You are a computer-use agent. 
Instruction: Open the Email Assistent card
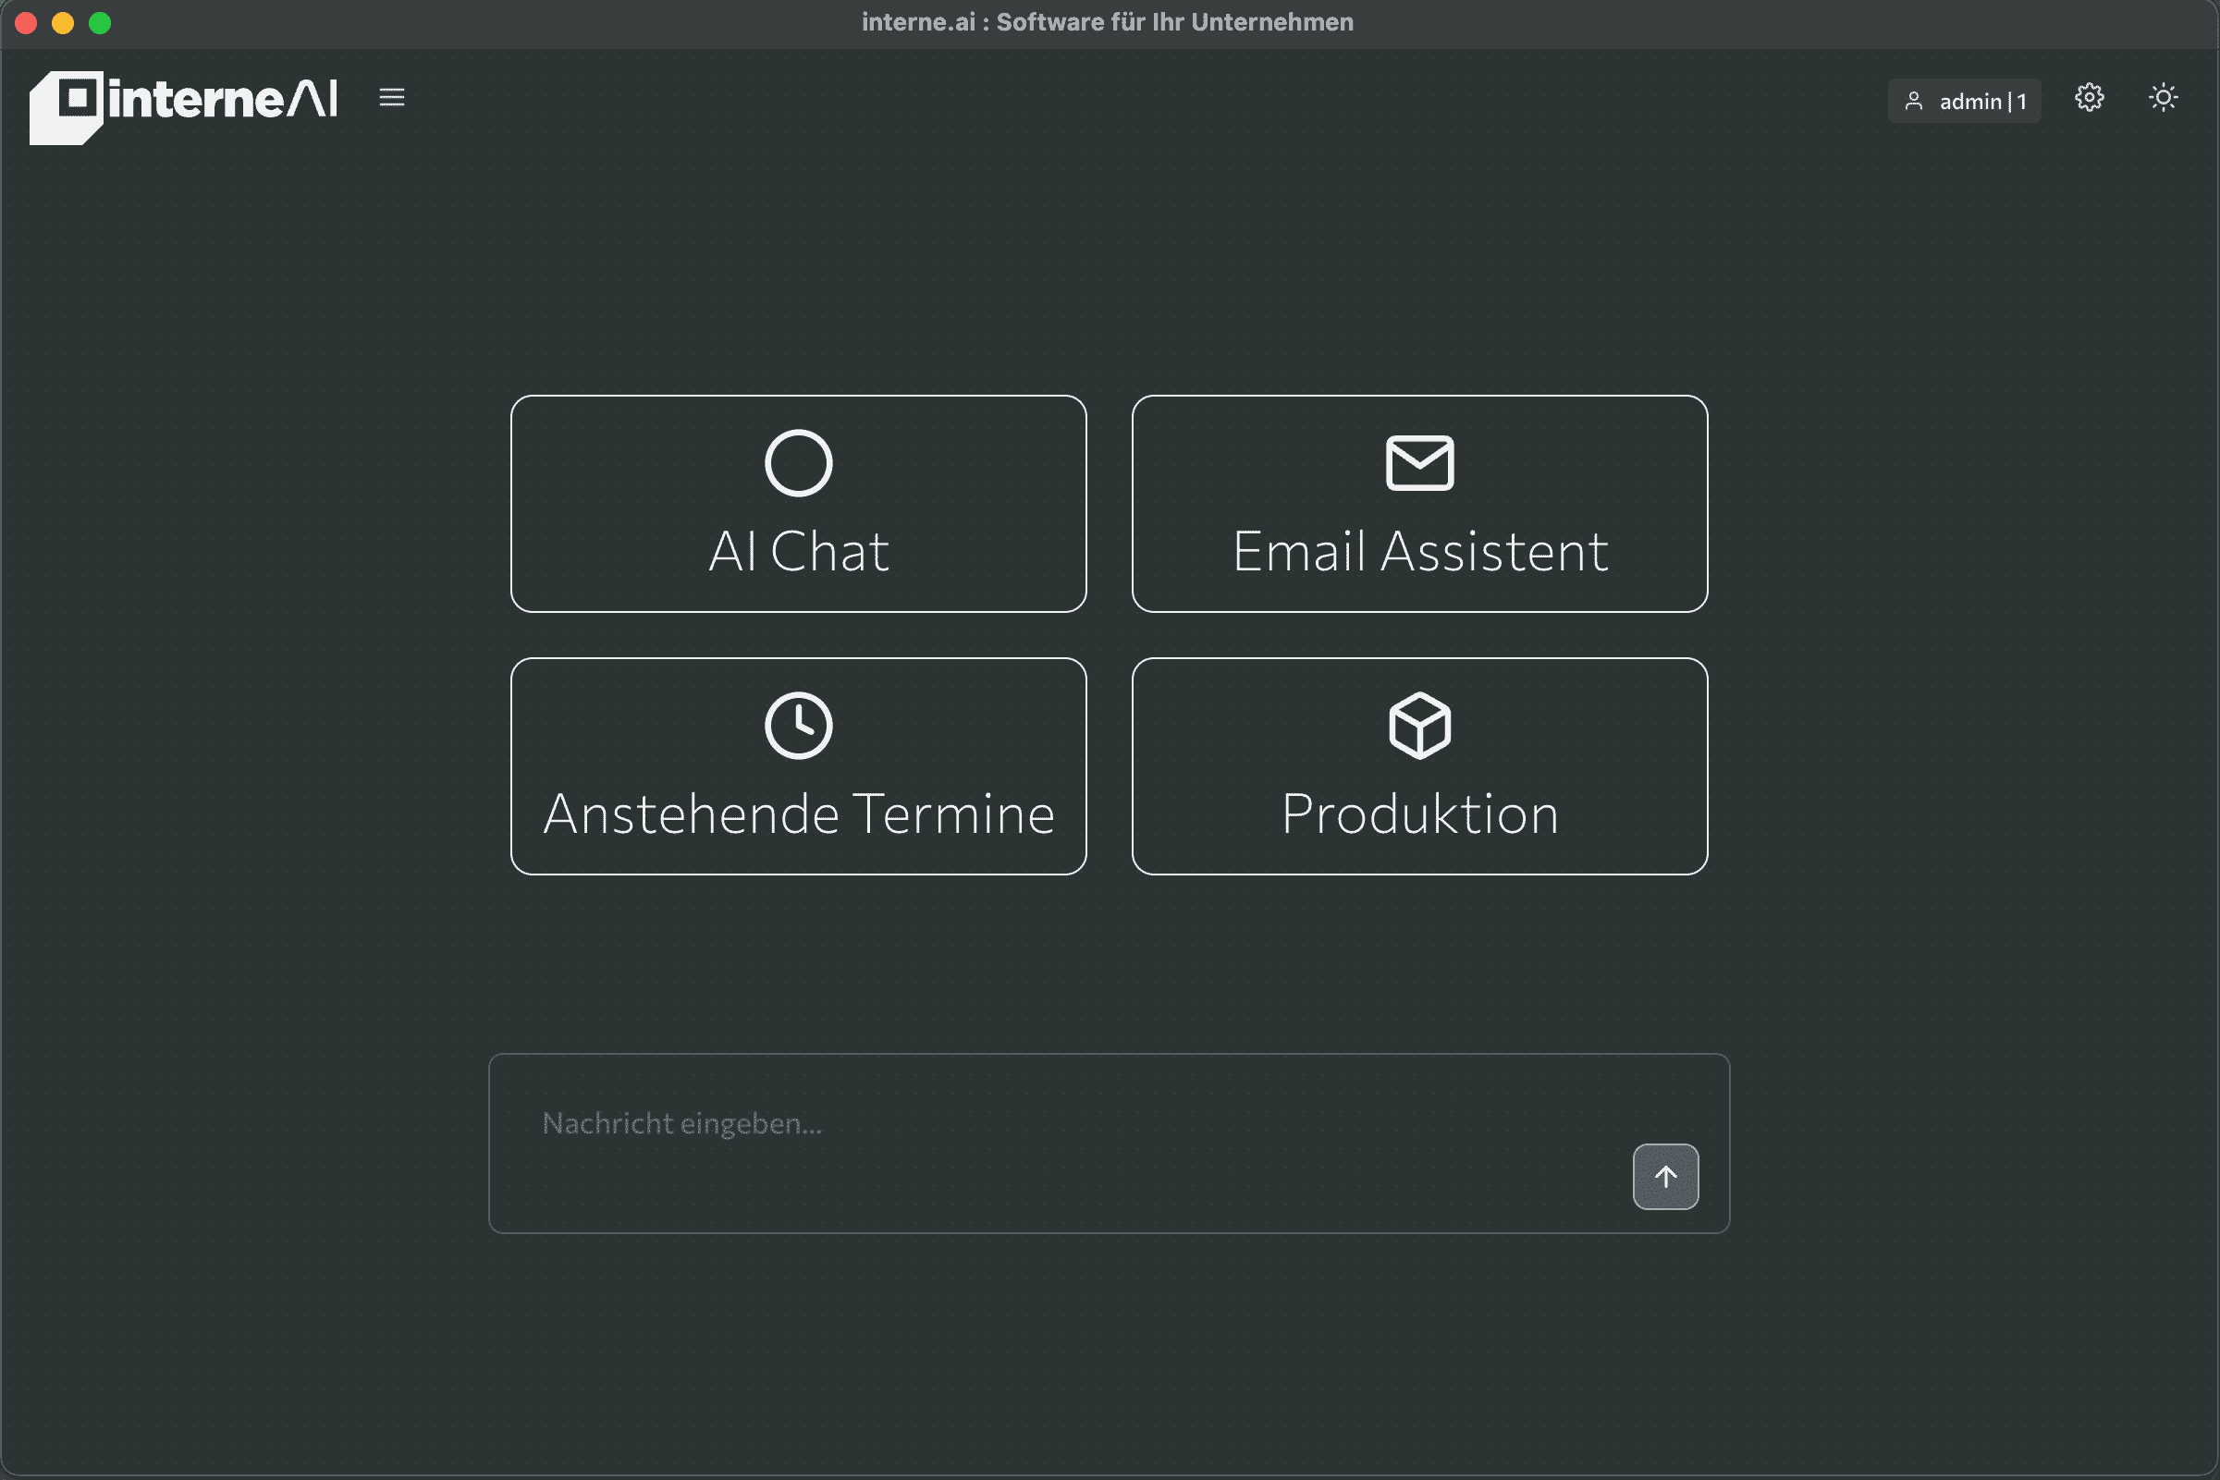pos(1419,551)
